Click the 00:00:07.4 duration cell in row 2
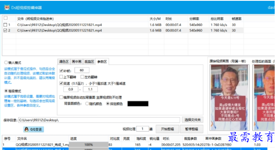278x150 pixels. 173,30
